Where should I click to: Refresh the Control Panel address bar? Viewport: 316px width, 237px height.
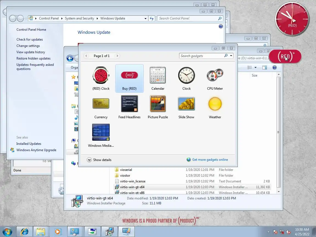click(x=151, y=18)
